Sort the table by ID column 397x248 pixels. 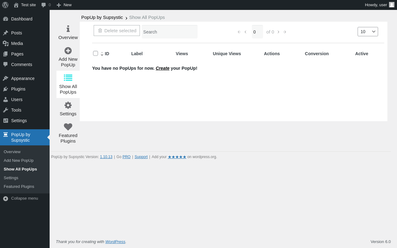[x=107, y=54]
